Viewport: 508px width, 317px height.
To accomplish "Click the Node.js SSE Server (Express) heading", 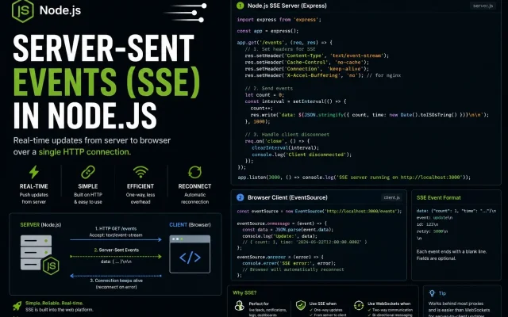I will [287, 6].
